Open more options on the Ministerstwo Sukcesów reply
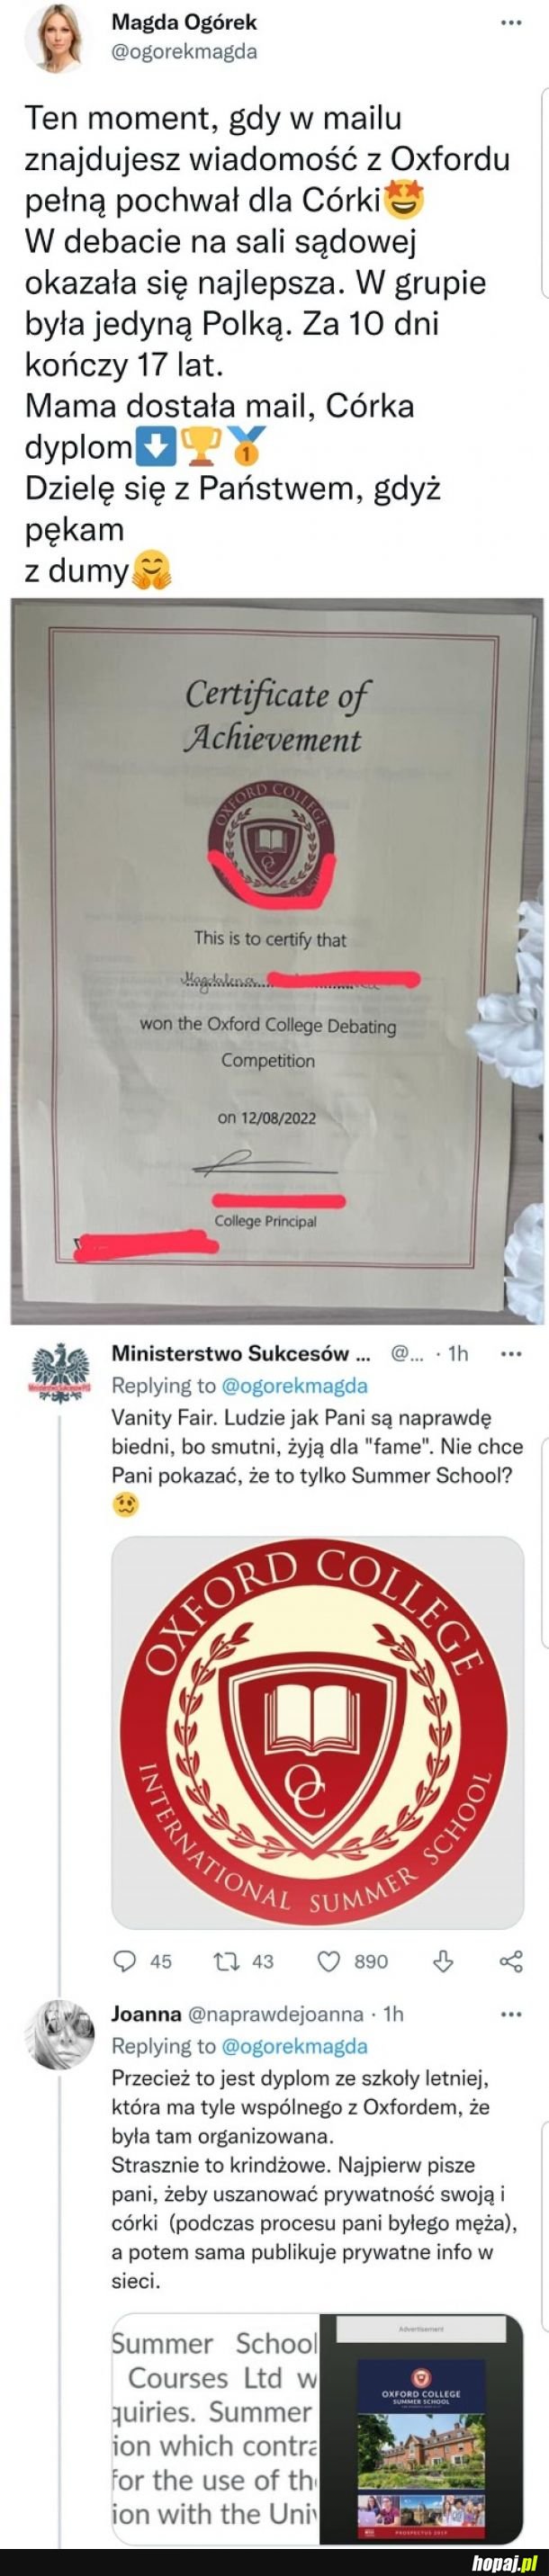The width and height of the screenshot is (549, 2576). pos(511,1355)
